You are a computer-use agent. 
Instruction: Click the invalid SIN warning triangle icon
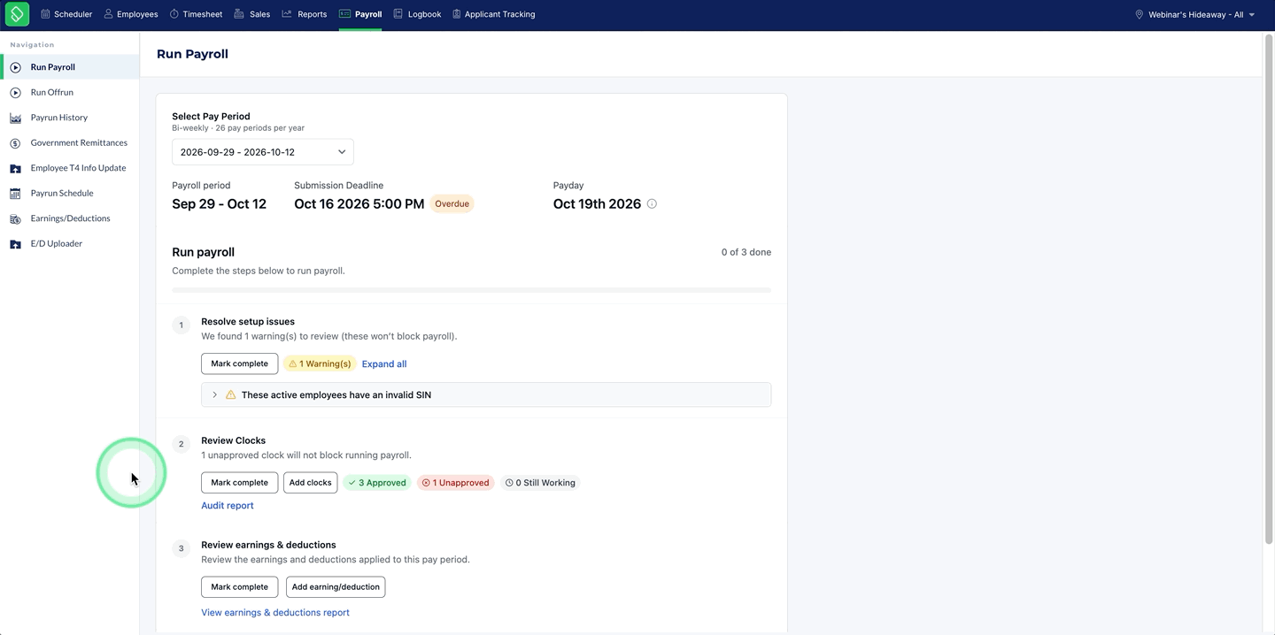(231, 394)
